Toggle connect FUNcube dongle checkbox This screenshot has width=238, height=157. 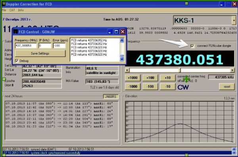(192, 46)
